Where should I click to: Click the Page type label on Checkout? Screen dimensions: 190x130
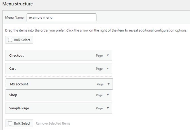[x=99, y=56]
